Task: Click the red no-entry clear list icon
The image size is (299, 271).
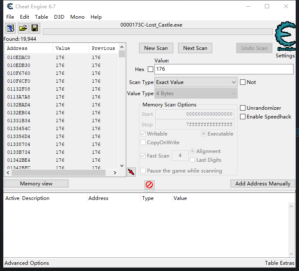Action: 149,185
